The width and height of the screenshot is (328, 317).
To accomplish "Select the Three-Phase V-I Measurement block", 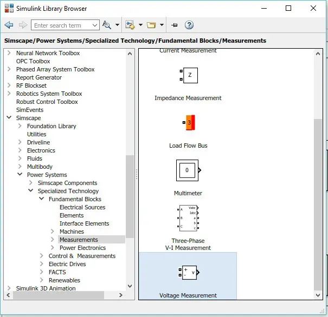I will tap(188, 217).
